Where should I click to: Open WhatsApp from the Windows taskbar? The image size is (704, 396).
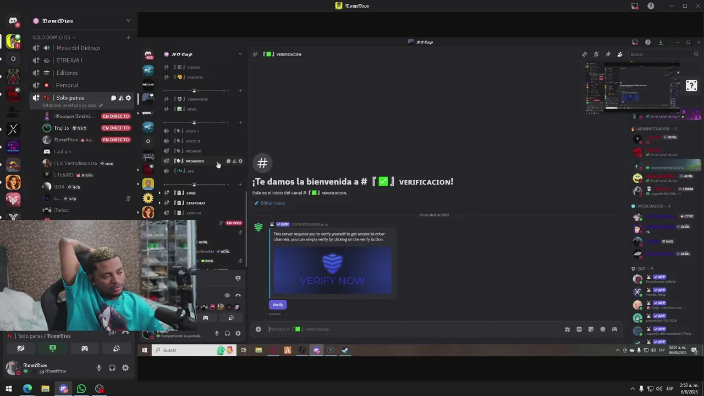tap(81, 389)
